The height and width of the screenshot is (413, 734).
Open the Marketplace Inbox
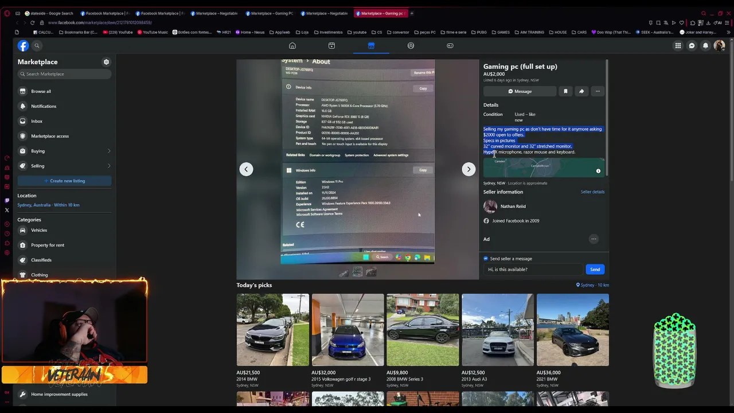coord(64,121)
